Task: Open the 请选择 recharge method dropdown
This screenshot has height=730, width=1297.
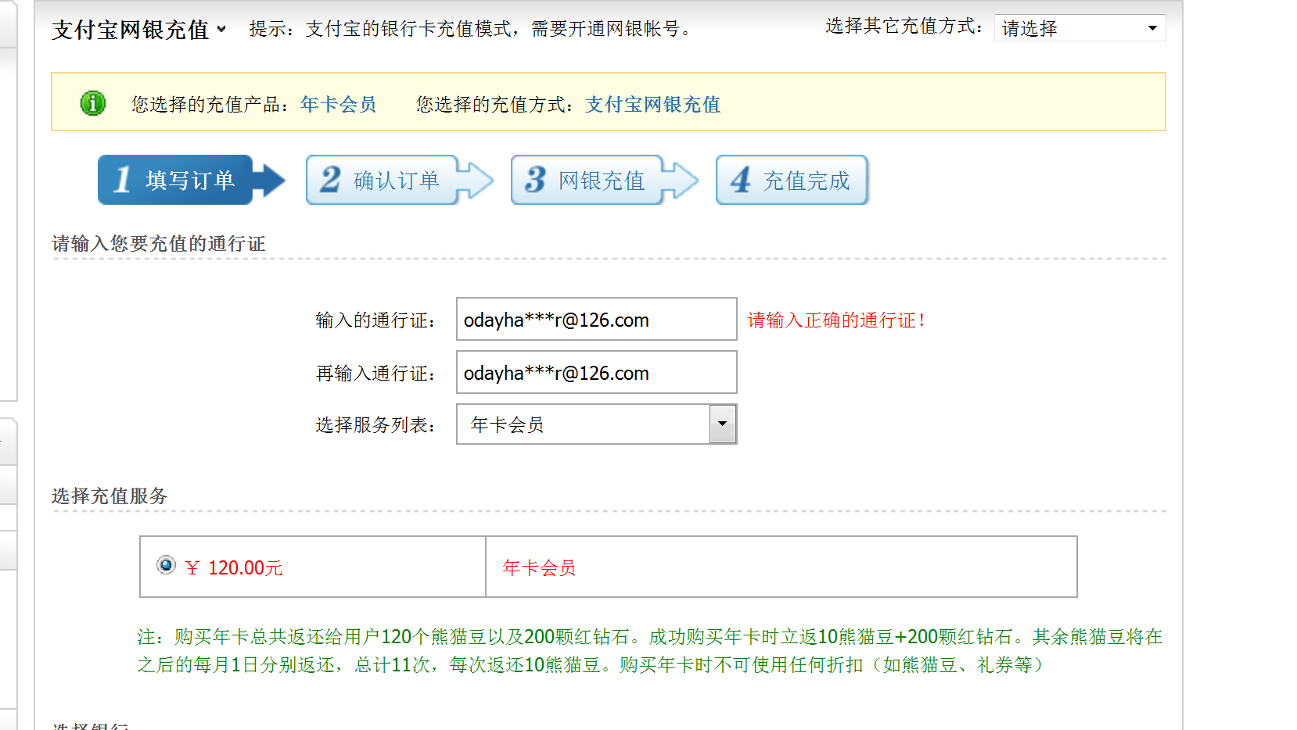Action: (x=1080, y=28)
